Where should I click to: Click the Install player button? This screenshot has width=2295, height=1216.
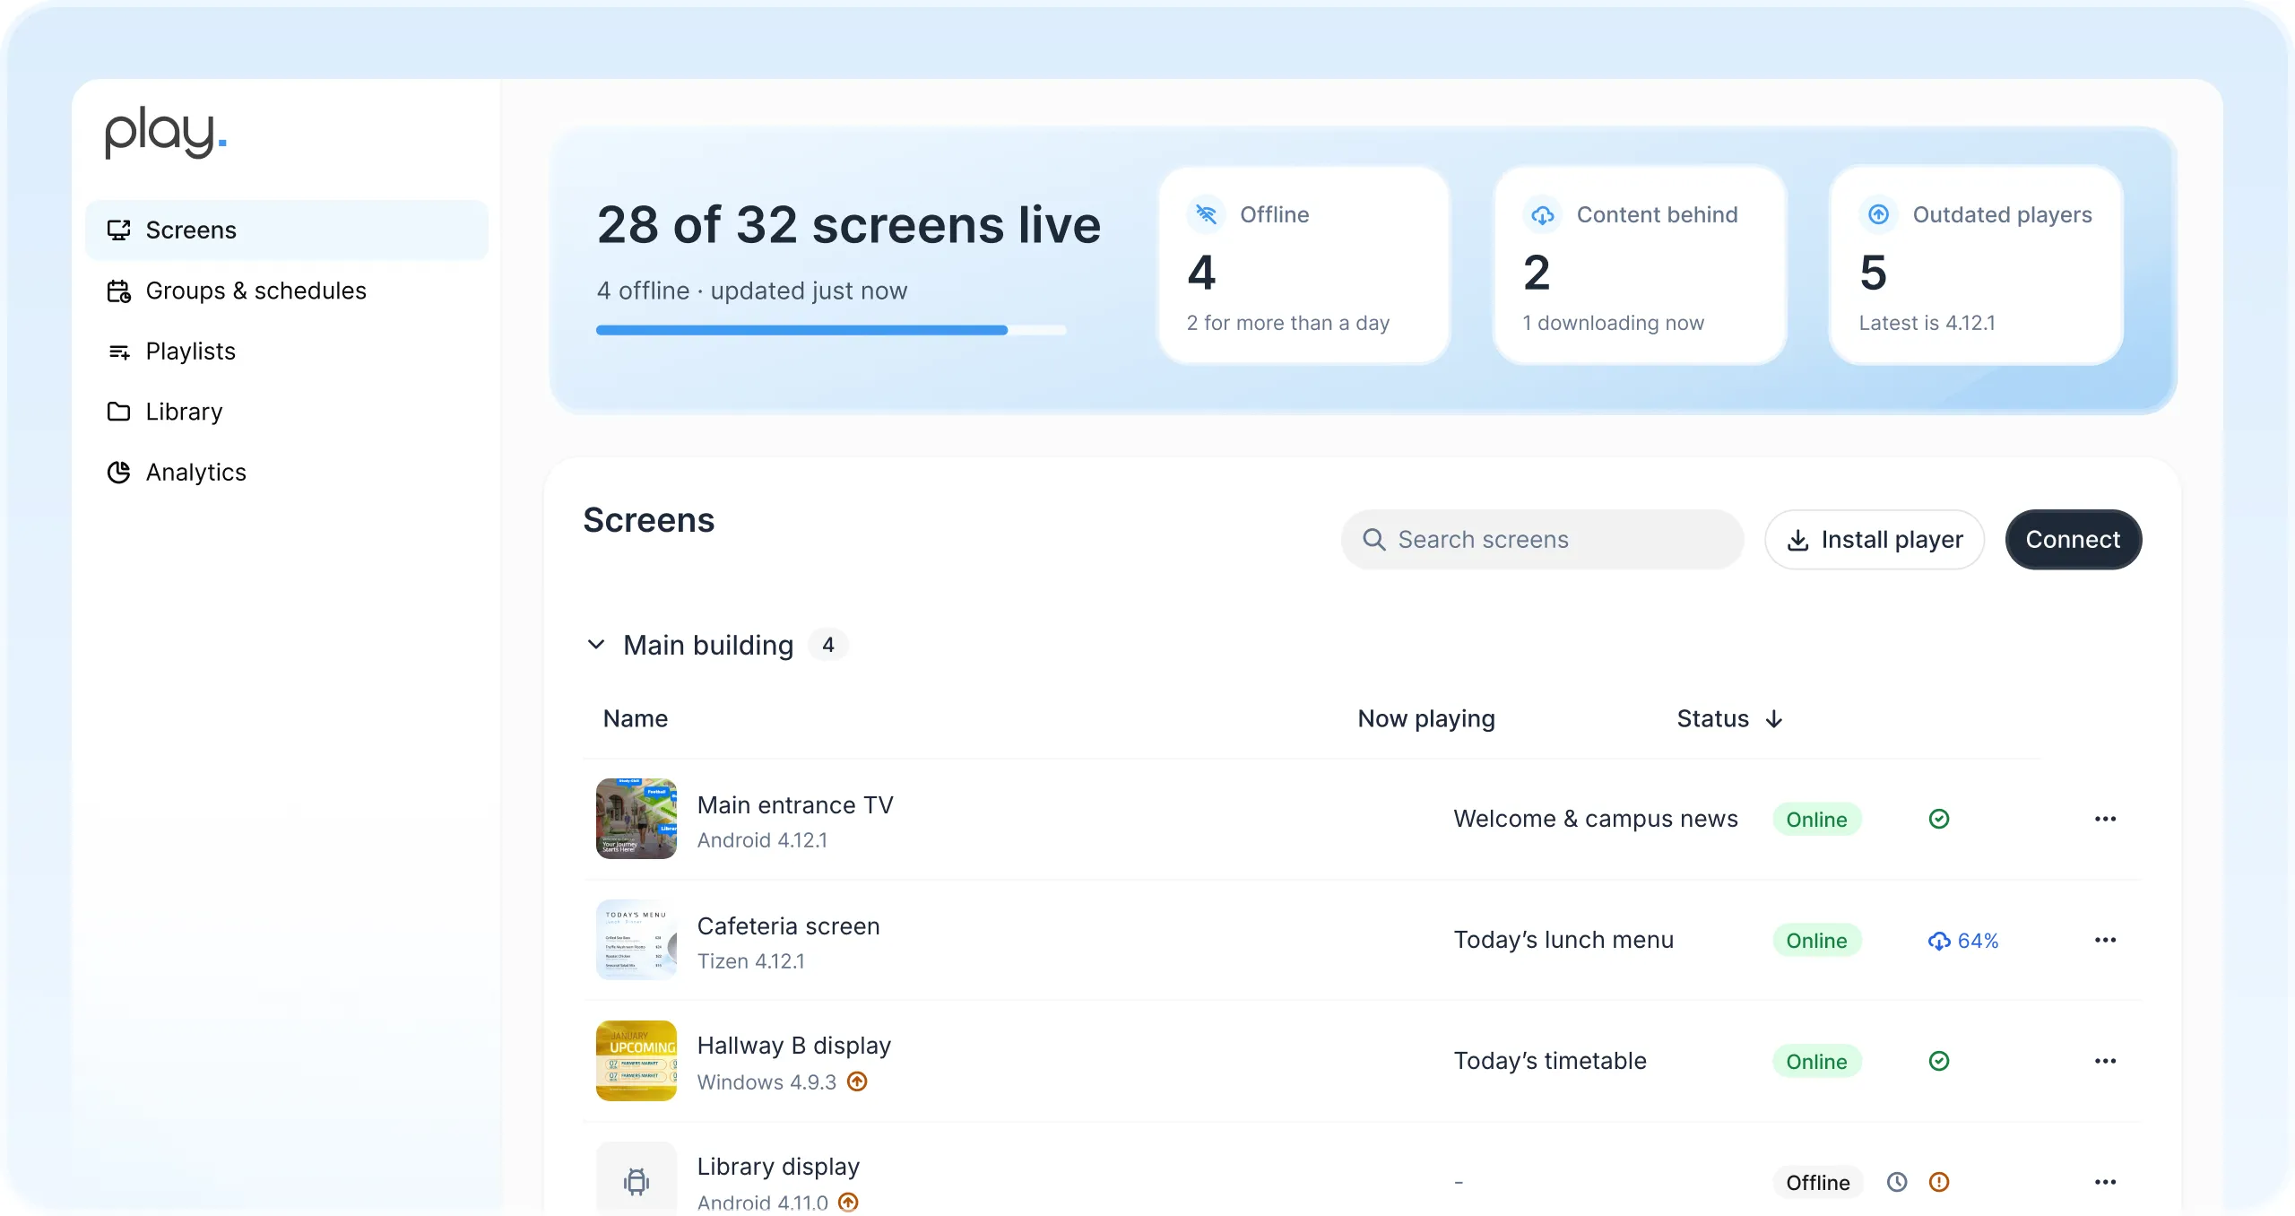1875,540
